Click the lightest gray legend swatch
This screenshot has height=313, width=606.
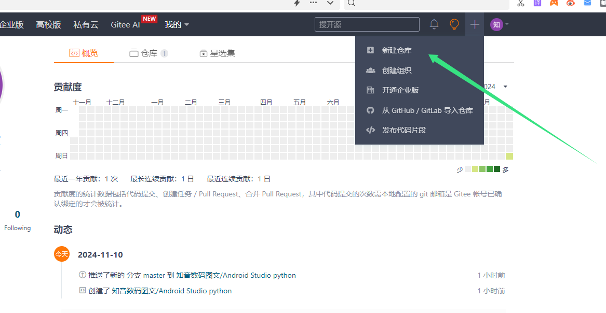pyautogui.click(x=468, y=169)
